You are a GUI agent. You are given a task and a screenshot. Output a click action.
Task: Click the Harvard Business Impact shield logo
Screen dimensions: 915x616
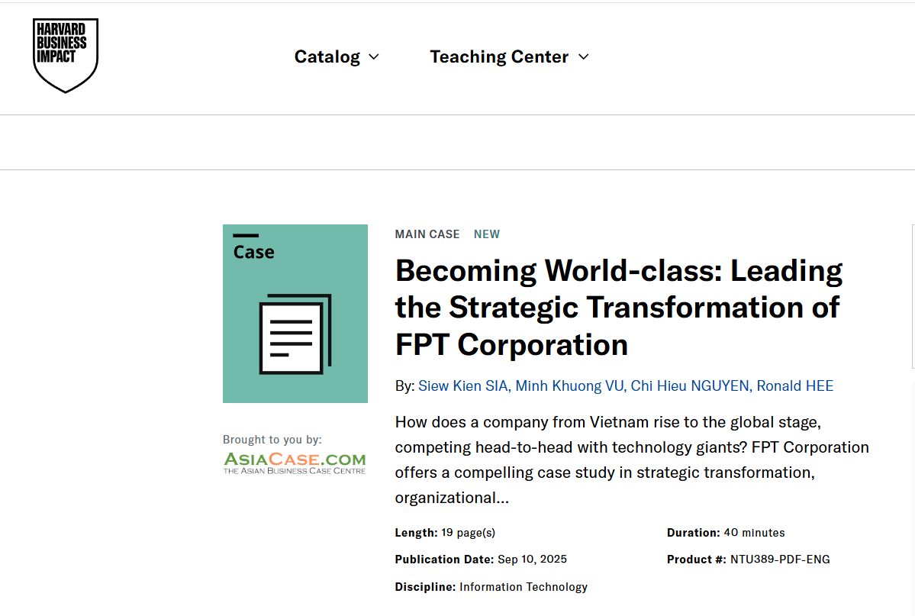tap(66, 55)
